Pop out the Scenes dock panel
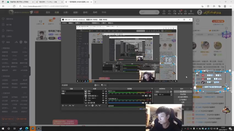The height and width of the screenshot is (131, 234). pyautogui.click(x=82, y=89)
